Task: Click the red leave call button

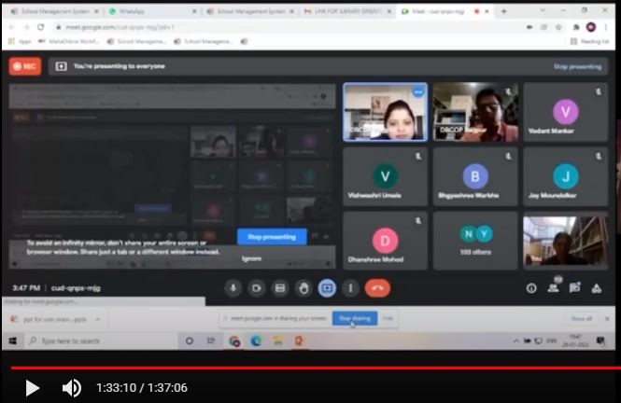Action: coord(377,288)
